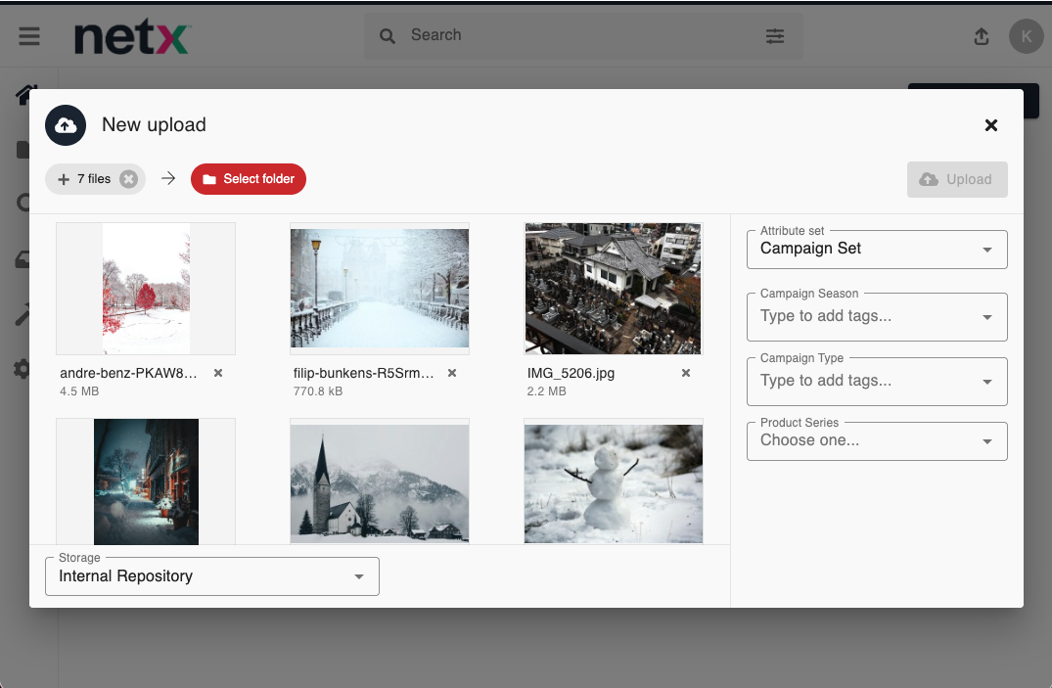Add more files via 7 files chip
The height and width of the screenshot is (688, 1052).
pyautogui.click(x=83, y=179)
